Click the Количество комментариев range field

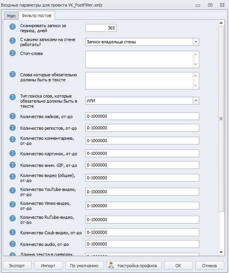[x=142, y=141]
